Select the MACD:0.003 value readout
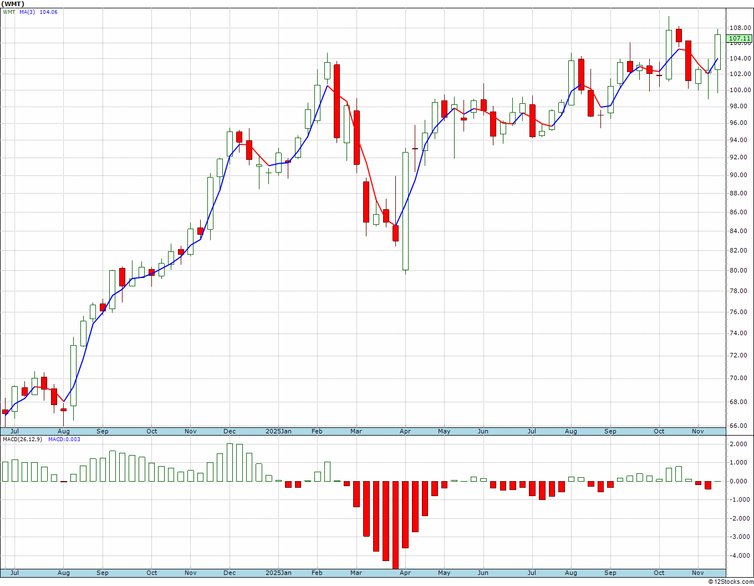754x586 pixels. tap(64, 439)
